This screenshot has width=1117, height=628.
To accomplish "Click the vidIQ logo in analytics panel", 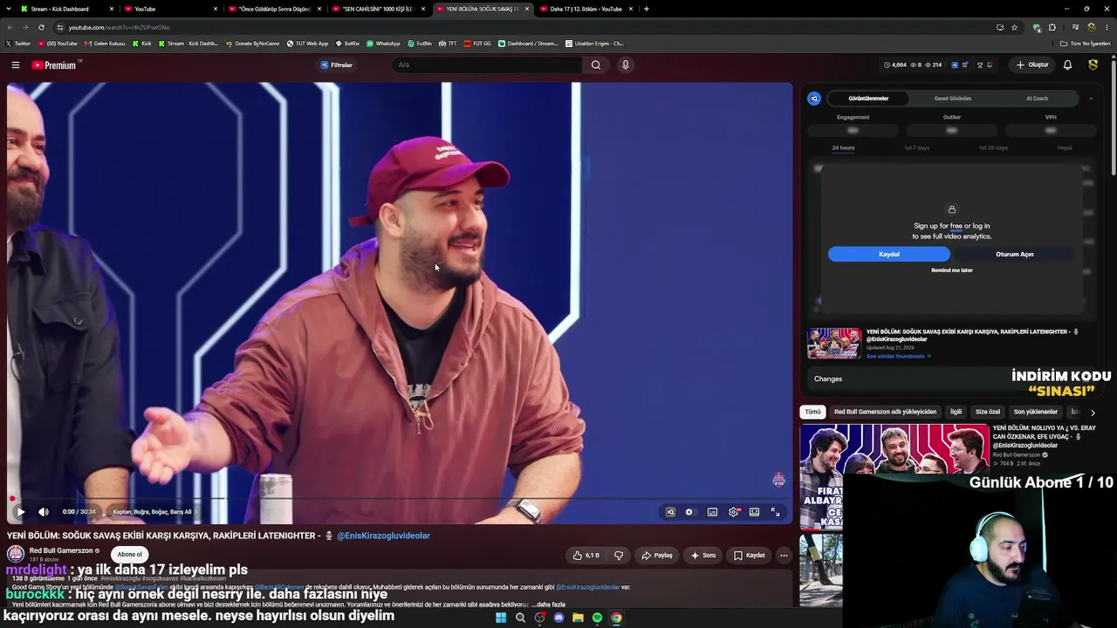I will pos(814,99).
